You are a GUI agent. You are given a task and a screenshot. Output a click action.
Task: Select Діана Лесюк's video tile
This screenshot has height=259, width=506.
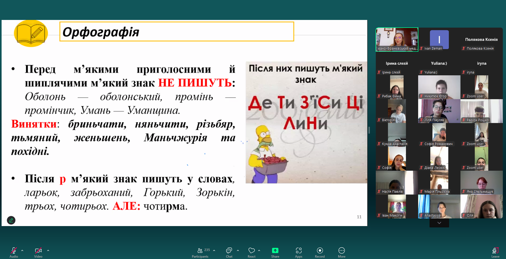click(439, 159)
